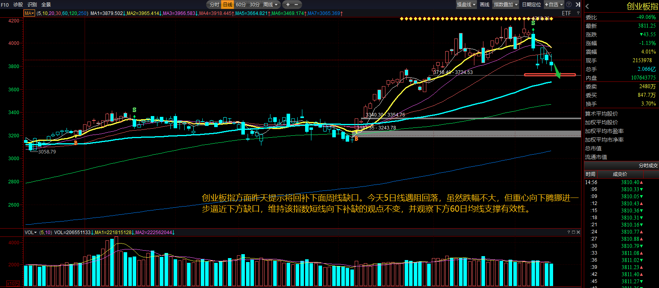Click the 加权平均市净率 row
The height and width of the screenshot is (288, 659).
[x=621, y=140]
